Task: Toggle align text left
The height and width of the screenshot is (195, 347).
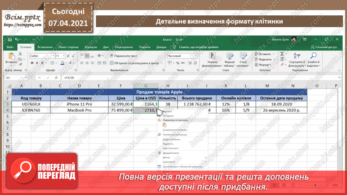Action: click(x=82, y=63)
